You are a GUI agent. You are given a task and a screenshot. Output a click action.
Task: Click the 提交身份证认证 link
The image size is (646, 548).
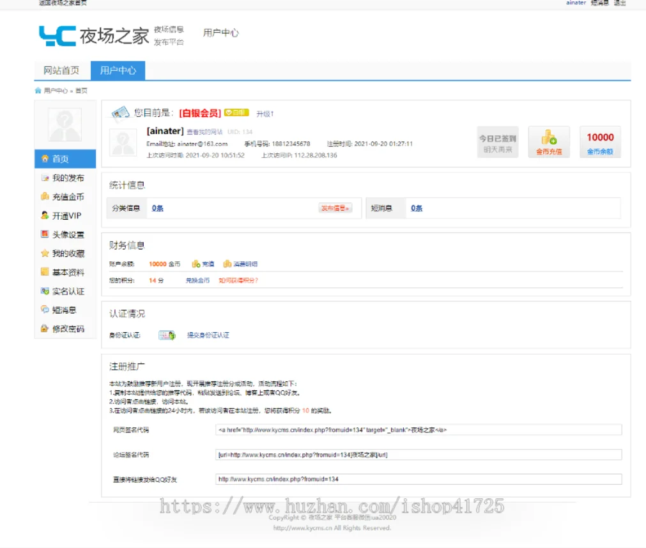coord(208,335)
